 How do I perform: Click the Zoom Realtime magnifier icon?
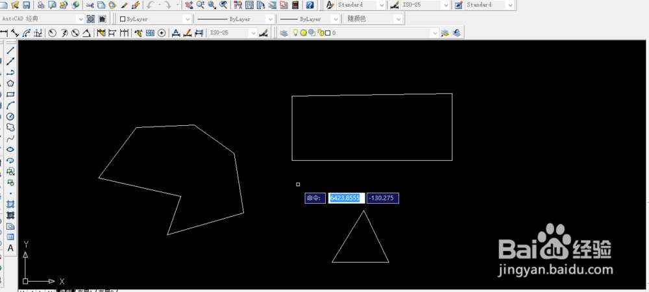click(x=201, y=5)
